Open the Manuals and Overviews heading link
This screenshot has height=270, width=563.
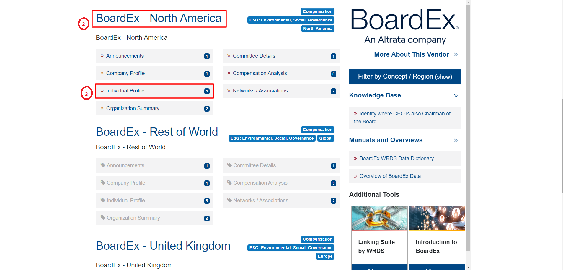(x=386, y=140)
